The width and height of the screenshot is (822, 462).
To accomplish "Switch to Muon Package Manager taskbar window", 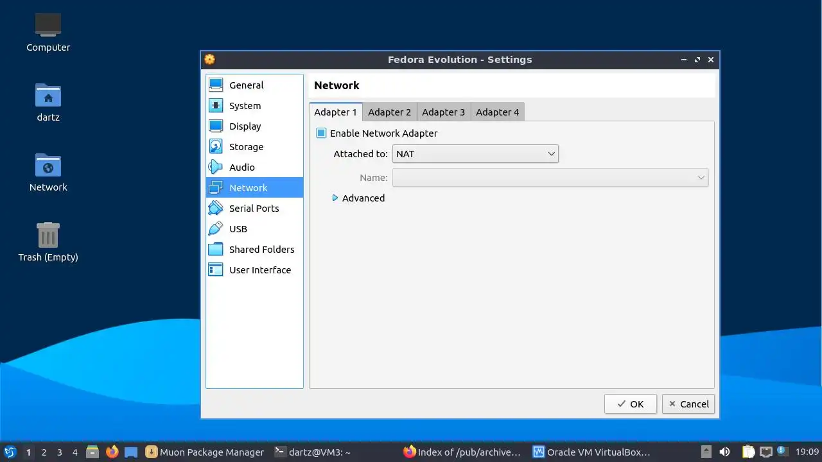I will [205, 452].
